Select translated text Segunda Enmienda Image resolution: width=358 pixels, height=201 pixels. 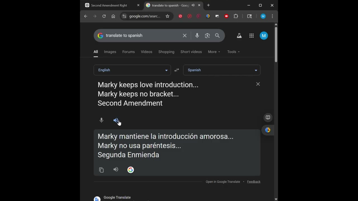tap(128, 155)
